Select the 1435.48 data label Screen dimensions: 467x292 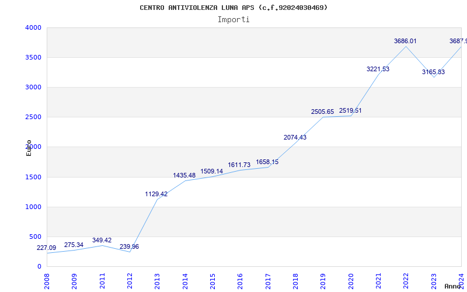click(184, 176)
